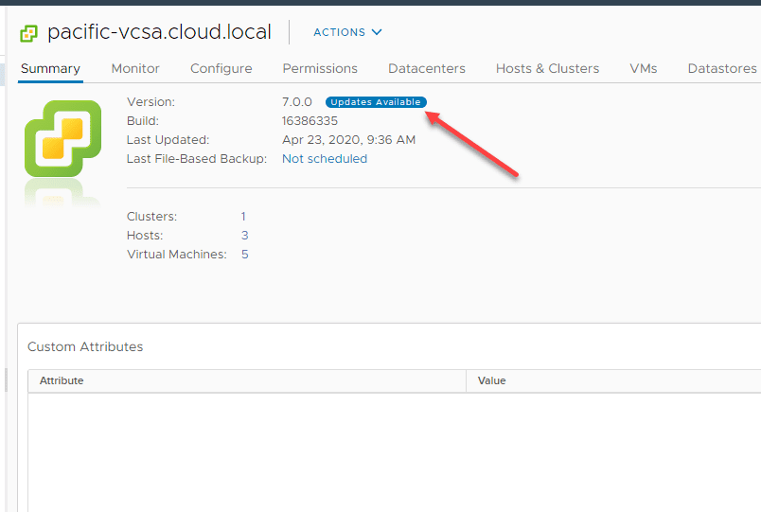
Task: Sort by the Attribute column header
Action: [62, 380]
